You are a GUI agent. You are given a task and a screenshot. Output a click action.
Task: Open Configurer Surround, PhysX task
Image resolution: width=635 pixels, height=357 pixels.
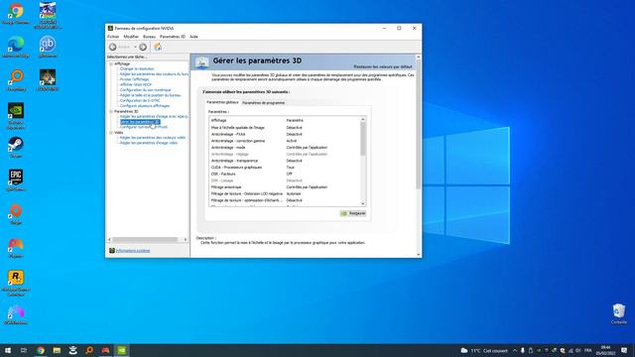[x=144, y=127]
